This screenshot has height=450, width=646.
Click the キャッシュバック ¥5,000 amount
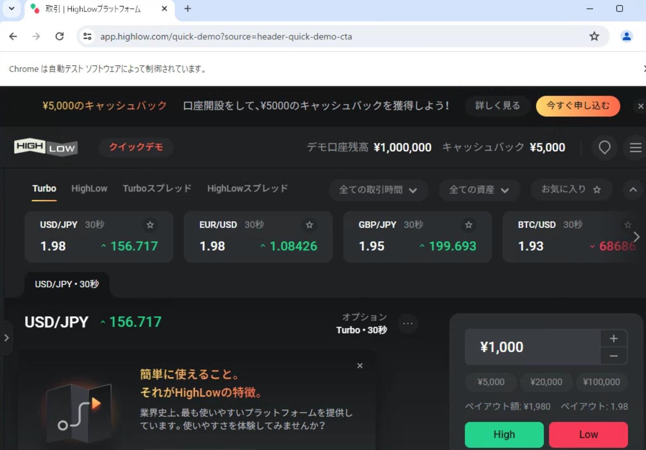(504, 147)
